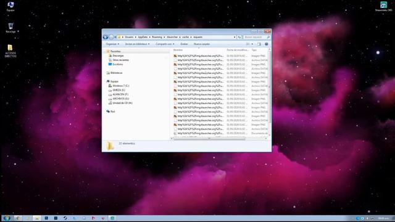Click the vertical scrollbar of the file list
Screen dimensions: 395x222
tap(270, 87)
